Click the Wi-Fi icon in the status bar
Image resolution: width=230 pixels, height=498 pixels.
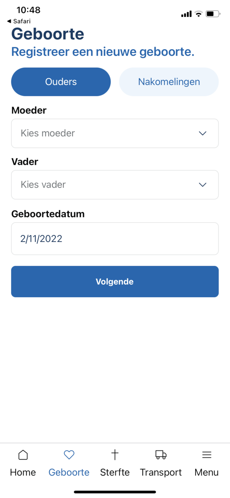tap(198, 14)
